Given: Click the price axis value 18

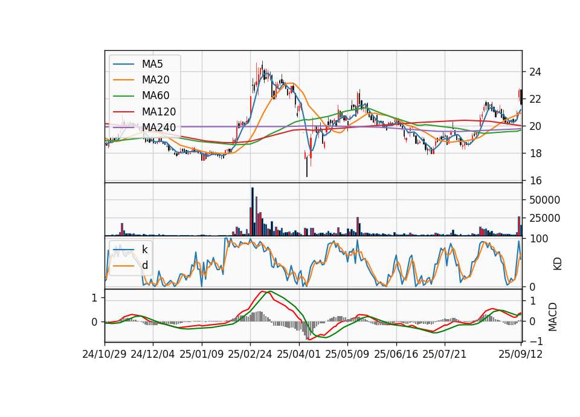Looking at the screenshot, I should tap(535, 154).
